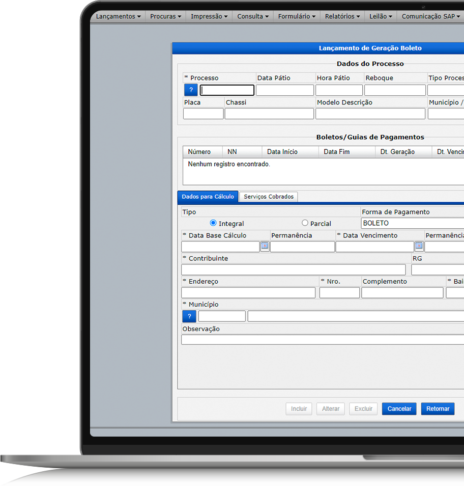
Task: Focus the Processo number input field
Action: [x=227, y=90]
